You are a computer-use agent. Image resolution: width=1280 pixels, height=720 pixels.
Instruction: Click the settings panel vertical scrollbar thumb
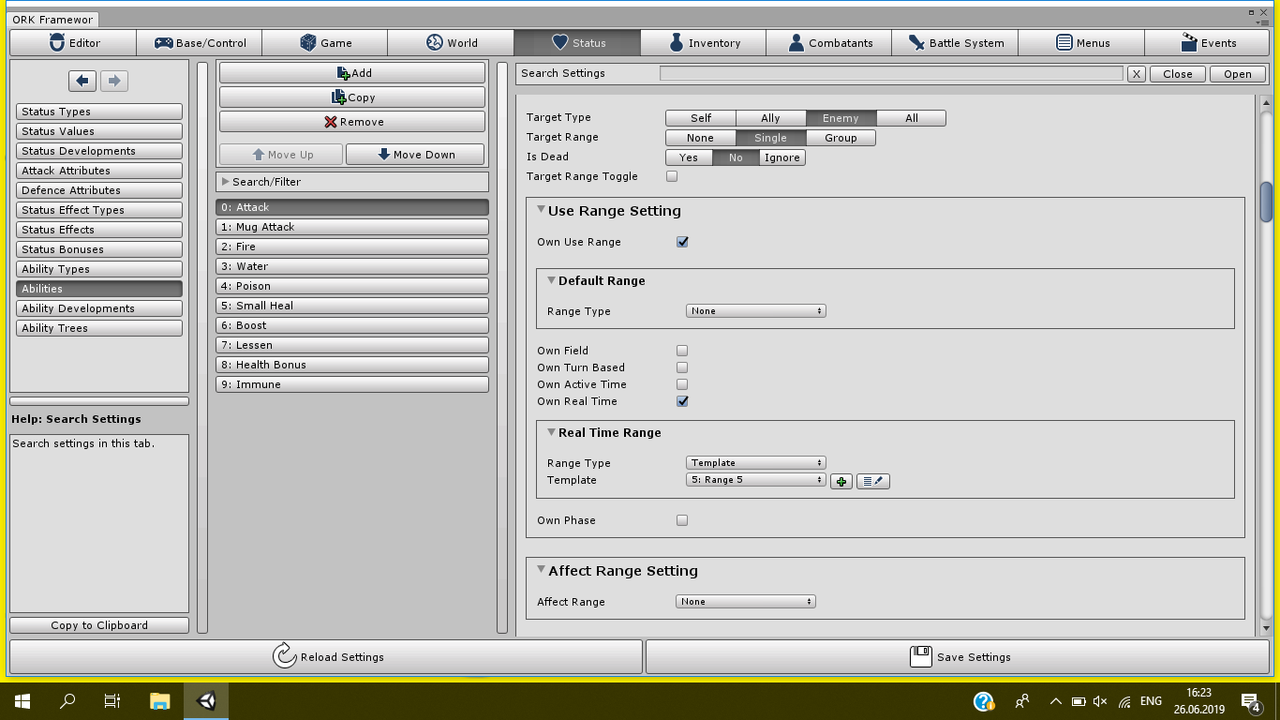(x=1266, y=202)
